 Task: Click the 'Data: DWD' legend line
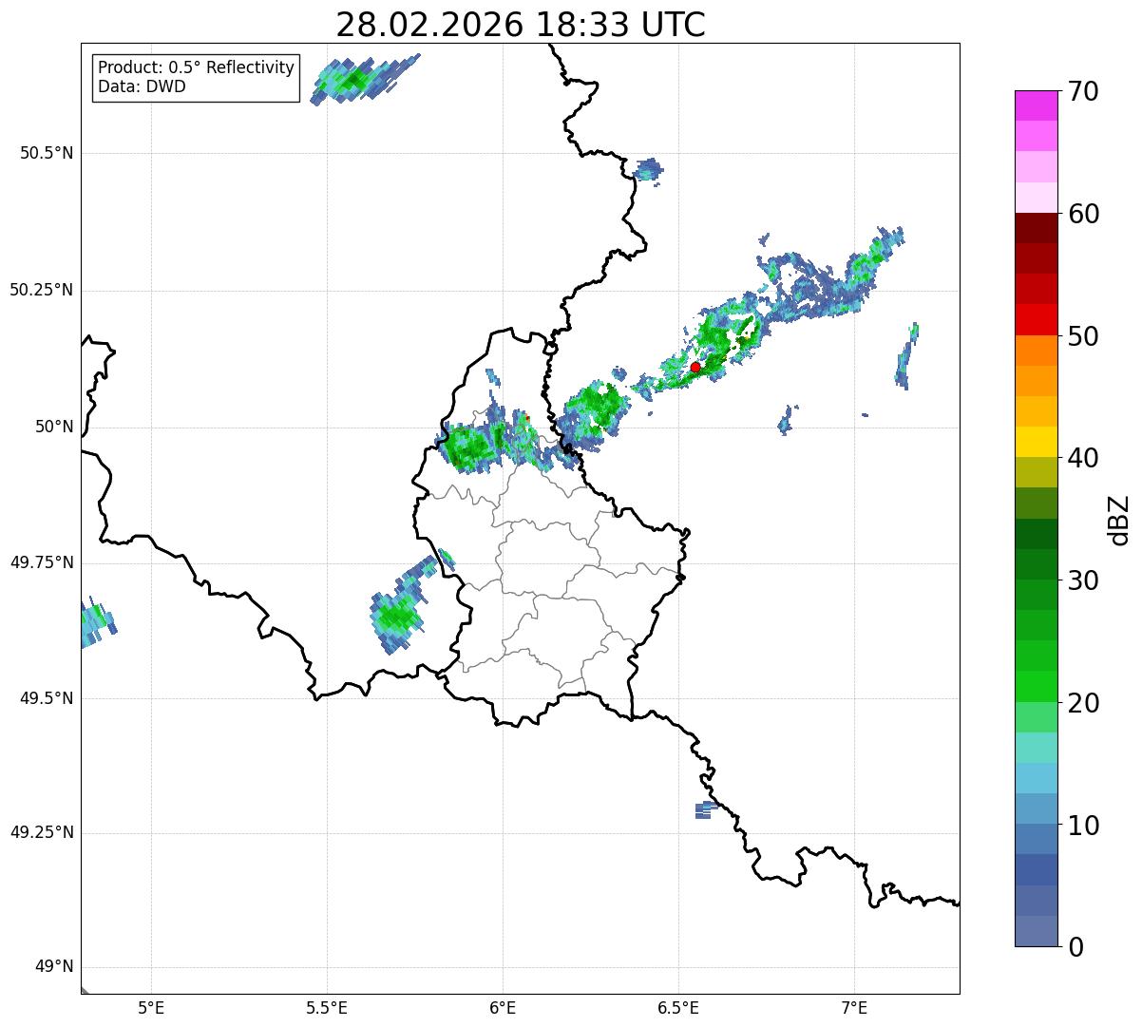tap(142, 87)
